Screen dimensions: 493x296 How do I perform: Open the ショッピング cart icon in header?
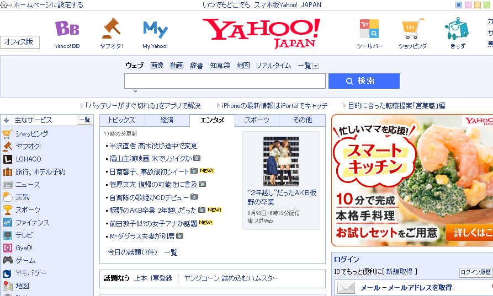pos(413,29)
